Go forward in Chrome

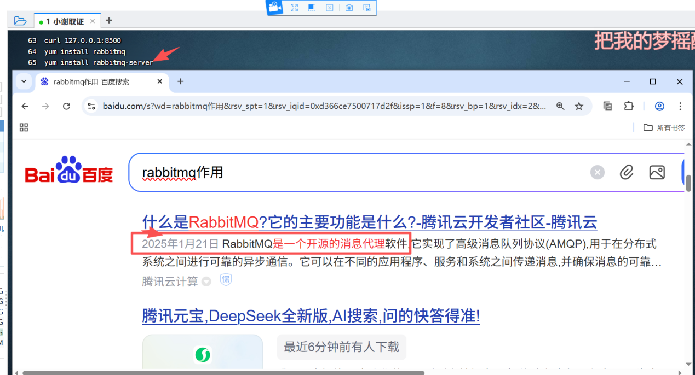tap(45, 106)
